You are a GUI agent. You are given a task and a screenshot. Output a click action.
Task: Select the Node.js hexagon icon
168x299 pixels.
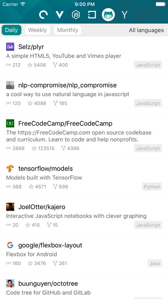coord(76,15)
